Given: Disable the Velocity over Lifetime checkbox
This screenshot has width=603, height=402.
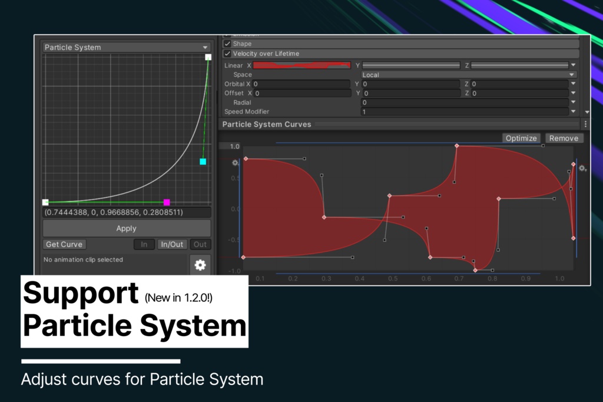Looking at the screenshot, I should pos(227,54).
